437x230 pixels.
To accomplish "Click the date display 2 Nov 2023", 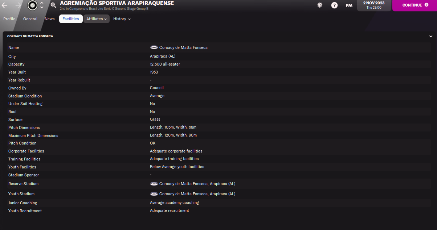I will click(374, 5).
